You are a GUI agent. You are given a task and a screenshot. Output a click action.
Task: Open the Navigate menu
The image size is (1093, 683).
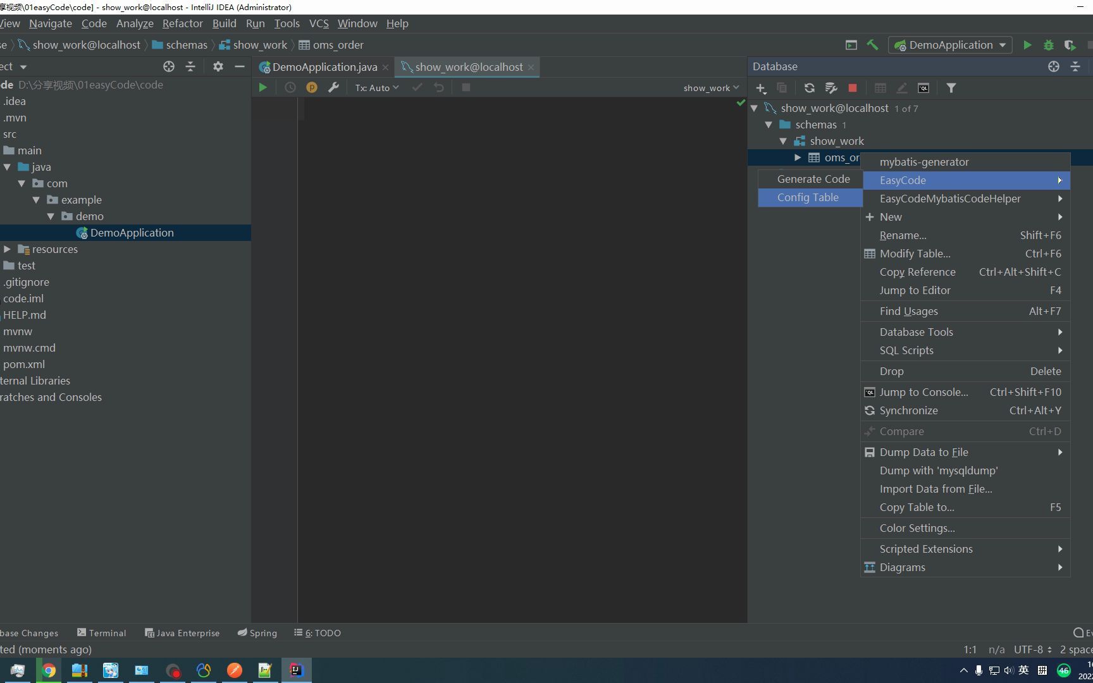coord(51,23)
